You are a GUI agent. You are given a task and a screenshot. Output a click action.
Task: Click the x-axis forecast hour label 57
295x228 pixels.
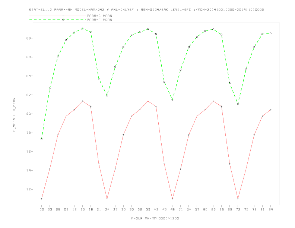click(x=197, y=209)
